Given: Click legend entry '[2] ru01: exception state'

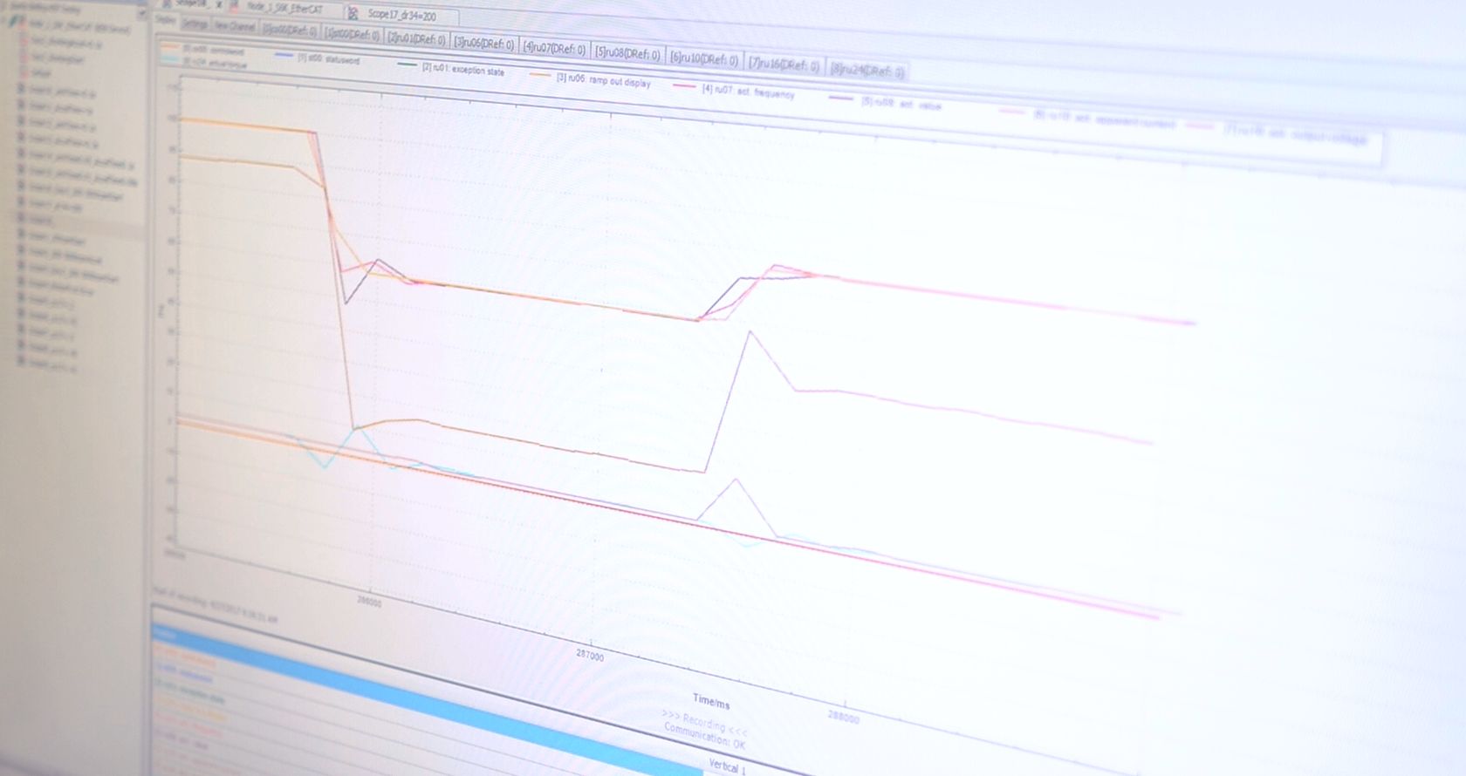Looking at the screenshot, I should point(462,69).
